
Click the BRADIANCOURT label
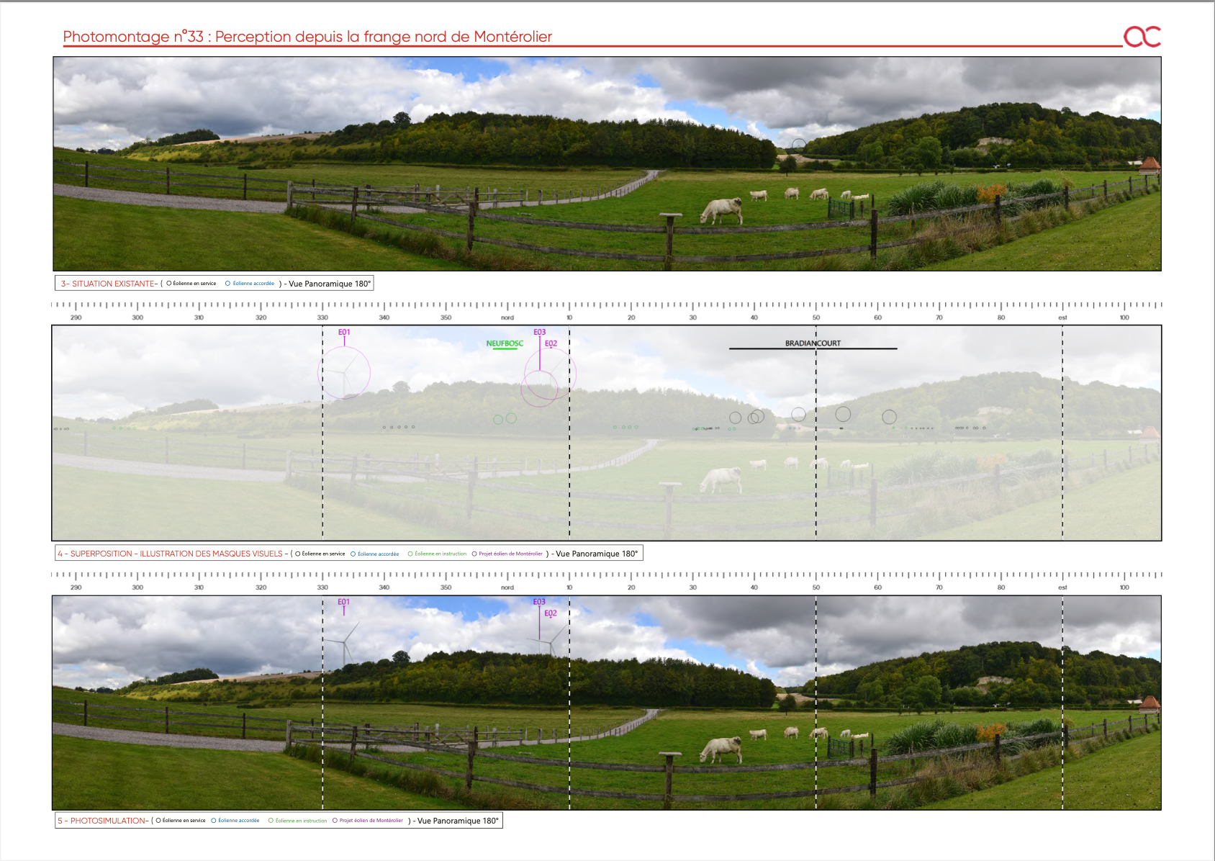(x=813, y=343)
